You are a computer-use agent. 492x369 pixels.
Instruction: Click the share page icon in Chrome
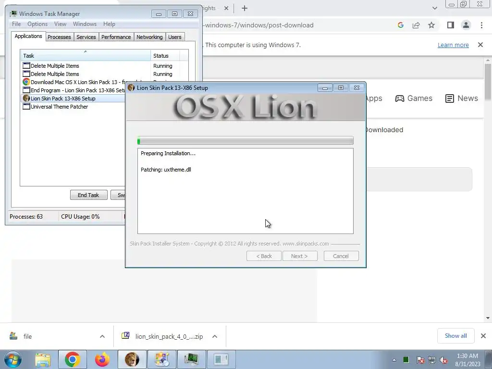416,25
